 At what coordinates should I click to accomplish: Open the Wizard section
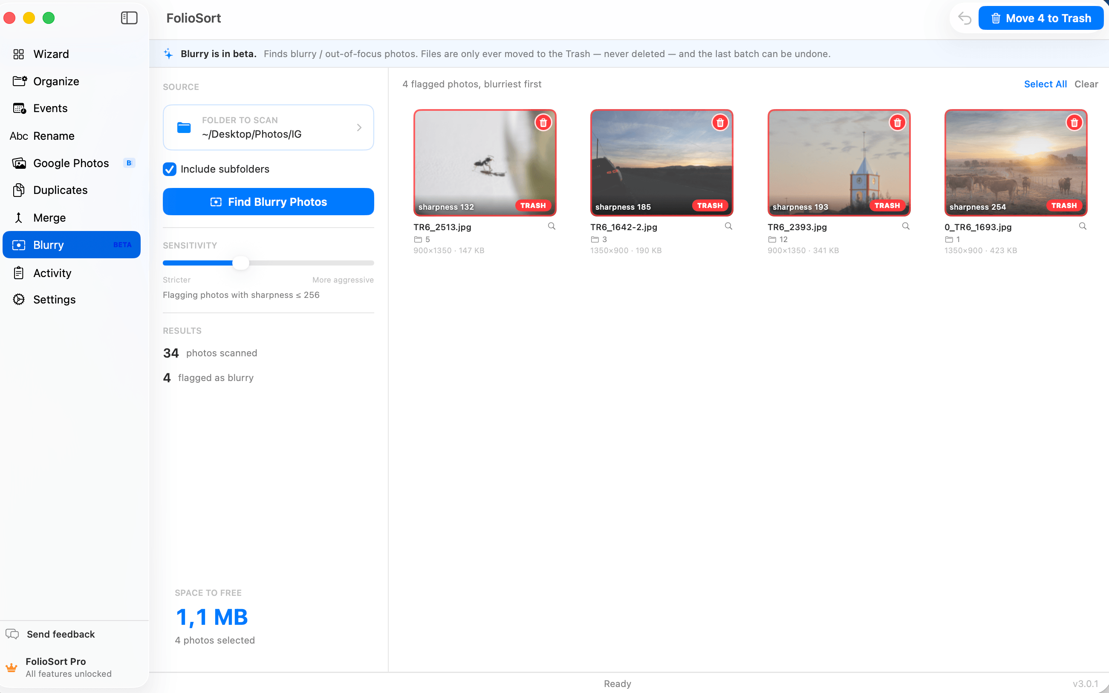(x=72, y=54)
